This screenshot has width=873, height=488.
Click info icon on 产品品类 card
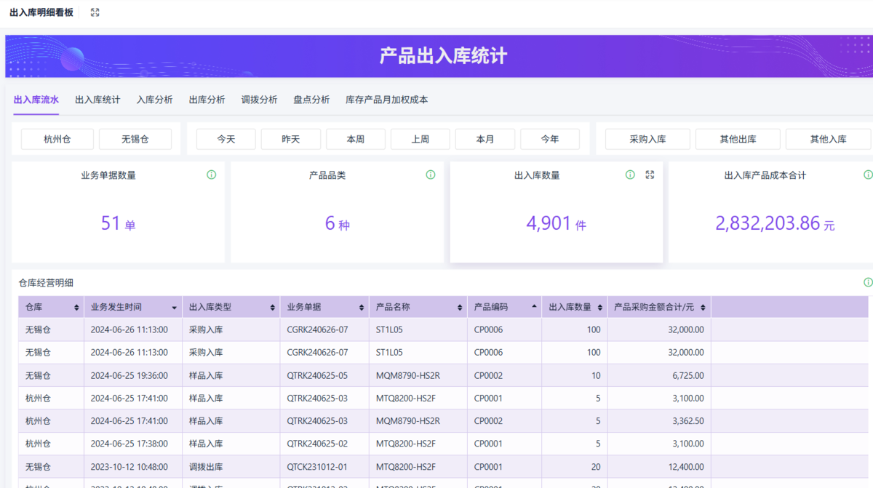click(x=430, y=175)
